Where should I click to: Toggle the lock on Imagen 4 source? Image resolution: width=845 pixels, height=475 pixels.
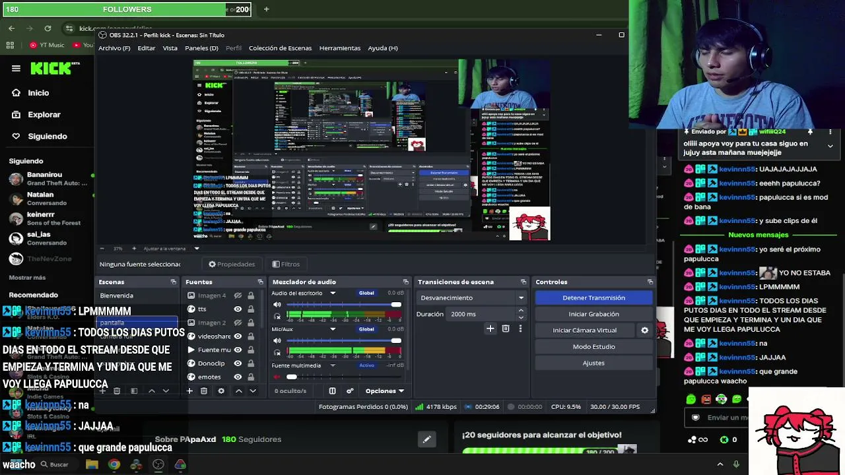[251, 296]
